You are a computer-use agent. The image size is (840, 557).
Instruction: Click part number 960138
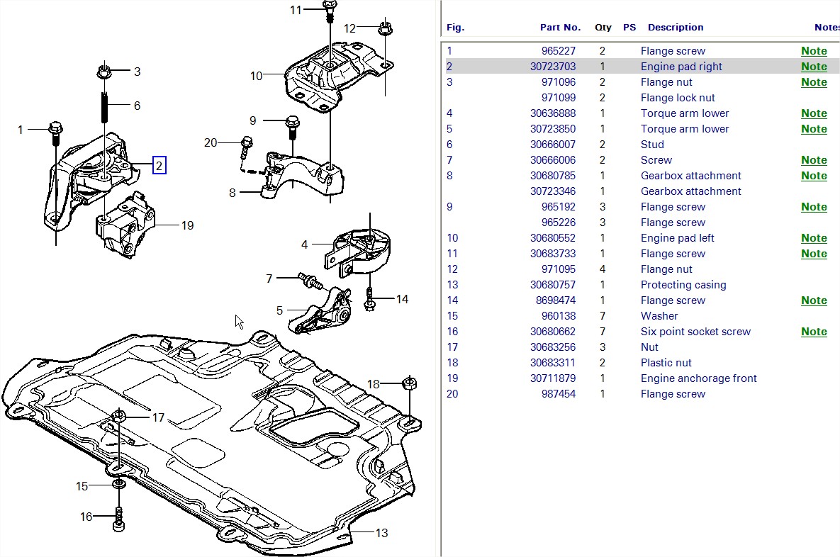[558, 315]
